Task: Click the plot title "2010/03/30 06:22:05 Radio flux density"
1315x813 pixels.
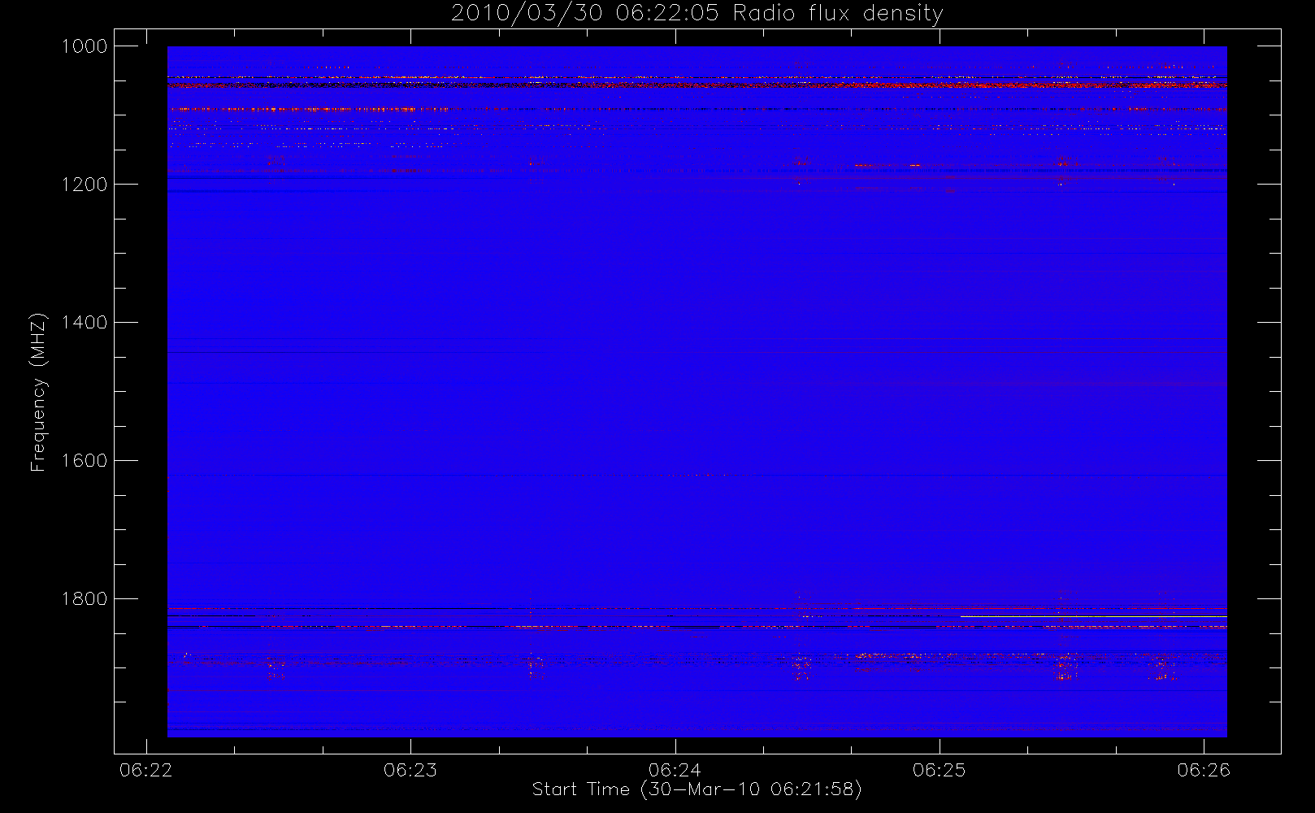Action: 697,14
